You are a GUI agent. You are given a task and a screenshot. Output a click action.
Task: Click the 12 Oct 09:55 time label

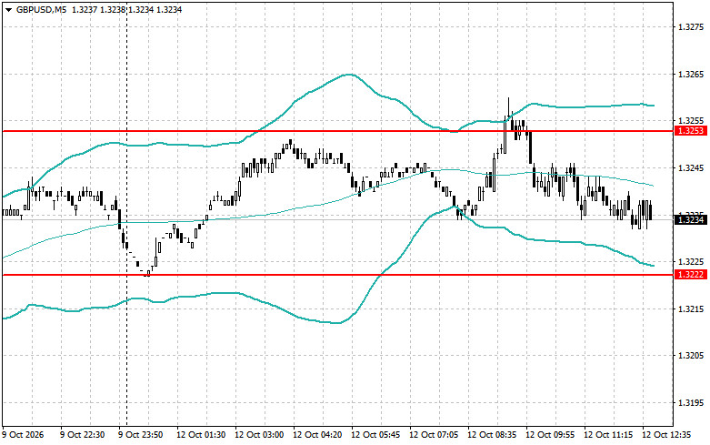click(550, 435)
